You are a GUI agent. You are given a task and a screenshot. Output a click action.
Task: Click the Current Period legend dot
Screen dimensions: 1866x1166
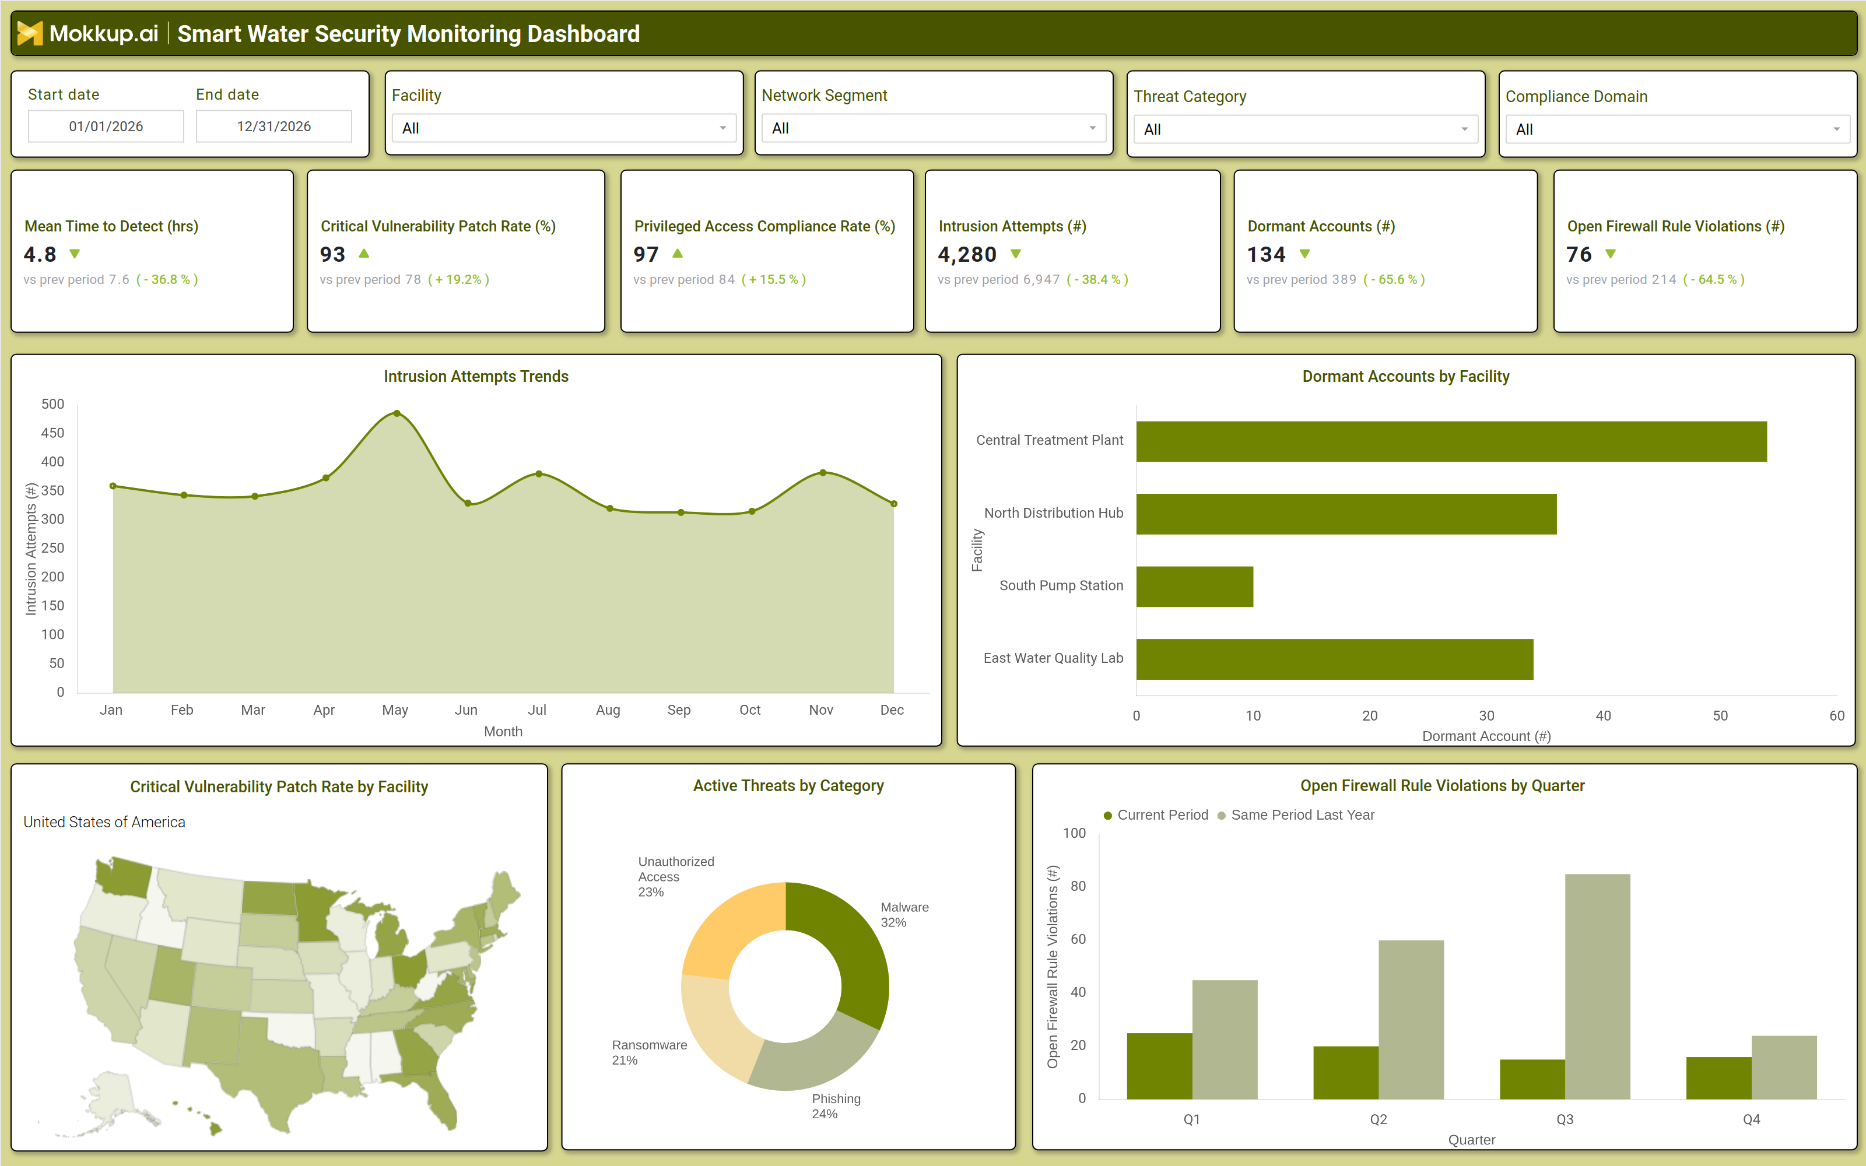1108,815
